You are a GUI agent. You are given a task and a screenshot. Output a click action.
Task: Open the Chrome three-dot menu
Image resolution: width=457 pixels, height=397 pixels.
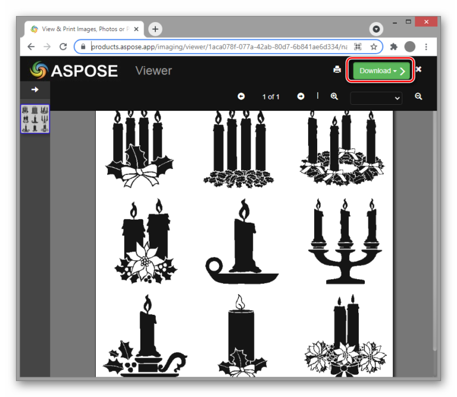click(426, 46)
